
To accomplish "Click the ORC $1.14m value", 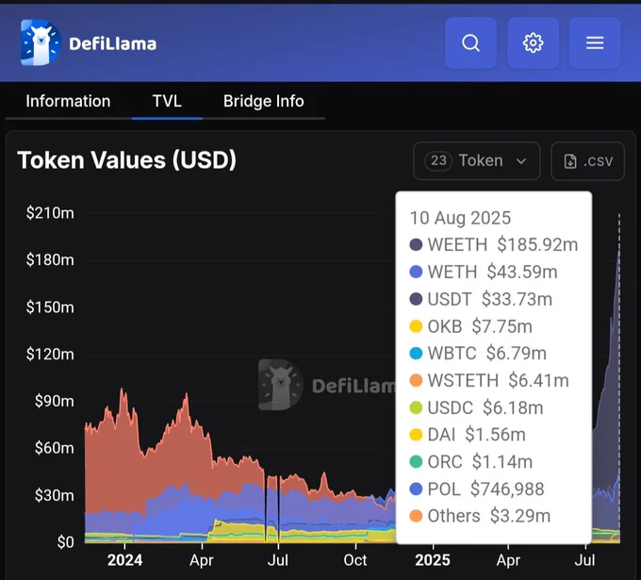I will click(502, 462).
